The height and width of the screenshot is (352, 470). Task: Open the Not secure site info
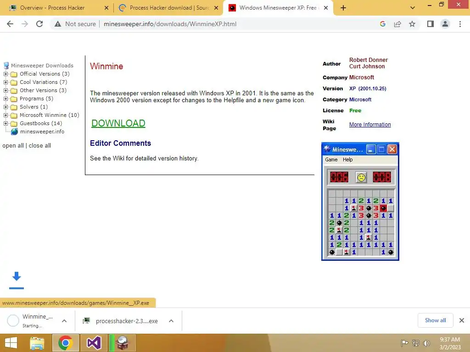(x=75, y=24)
